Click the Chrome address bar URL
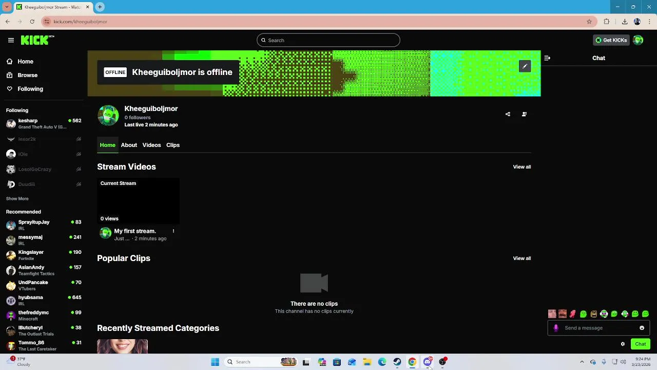657x370 pixels. pos(80,22)
